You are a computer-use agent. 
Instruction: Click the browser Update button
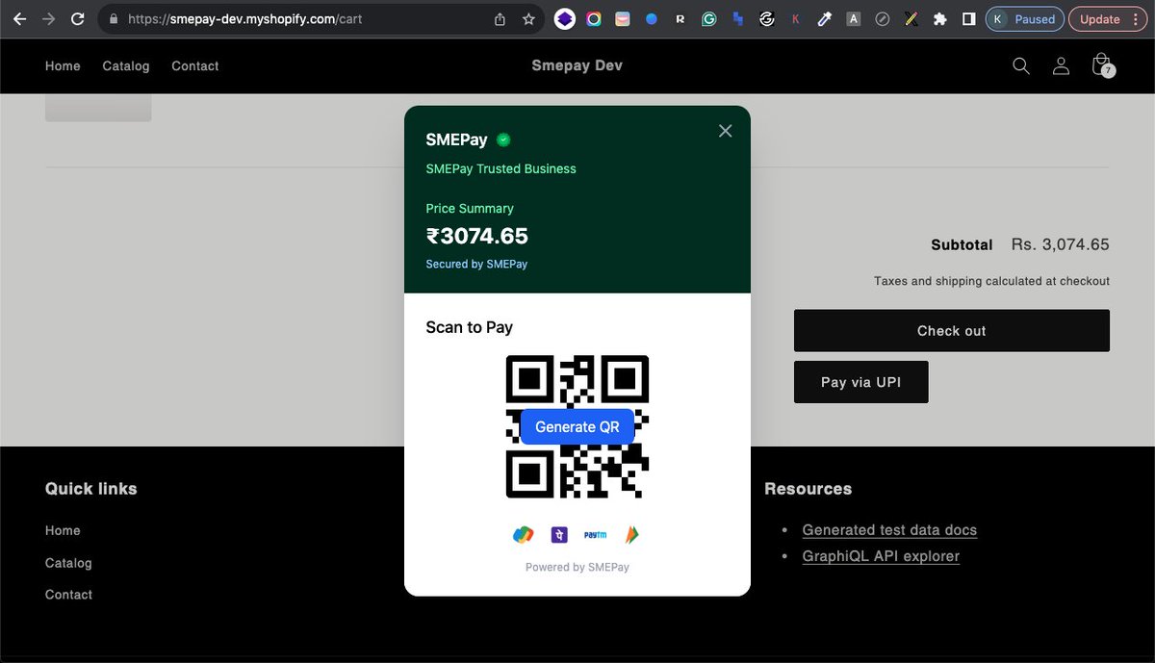tap(1108, 18)
